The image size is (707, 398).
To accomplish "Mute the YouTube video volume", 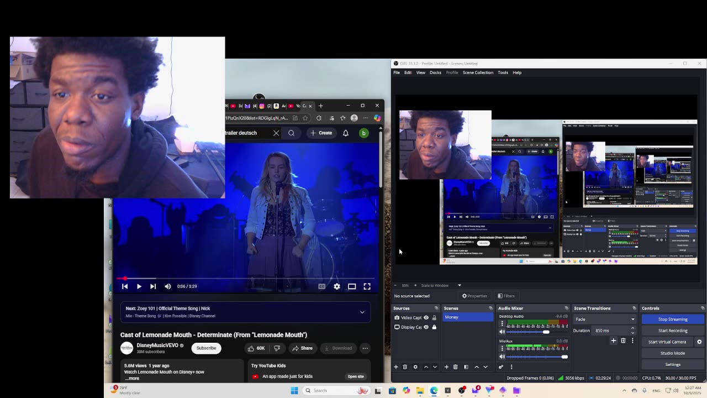I will (x=168, y=286).
